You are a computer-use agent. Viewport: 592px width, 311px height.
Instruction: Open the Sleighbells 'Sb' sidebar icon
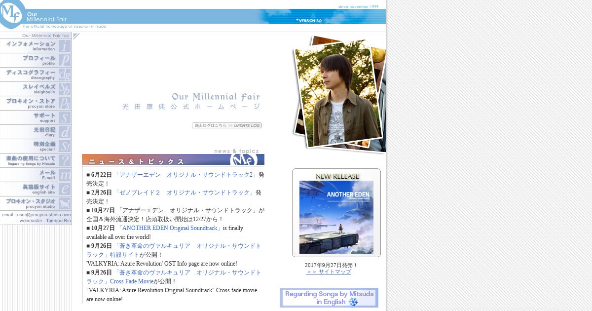click(65, 89)
